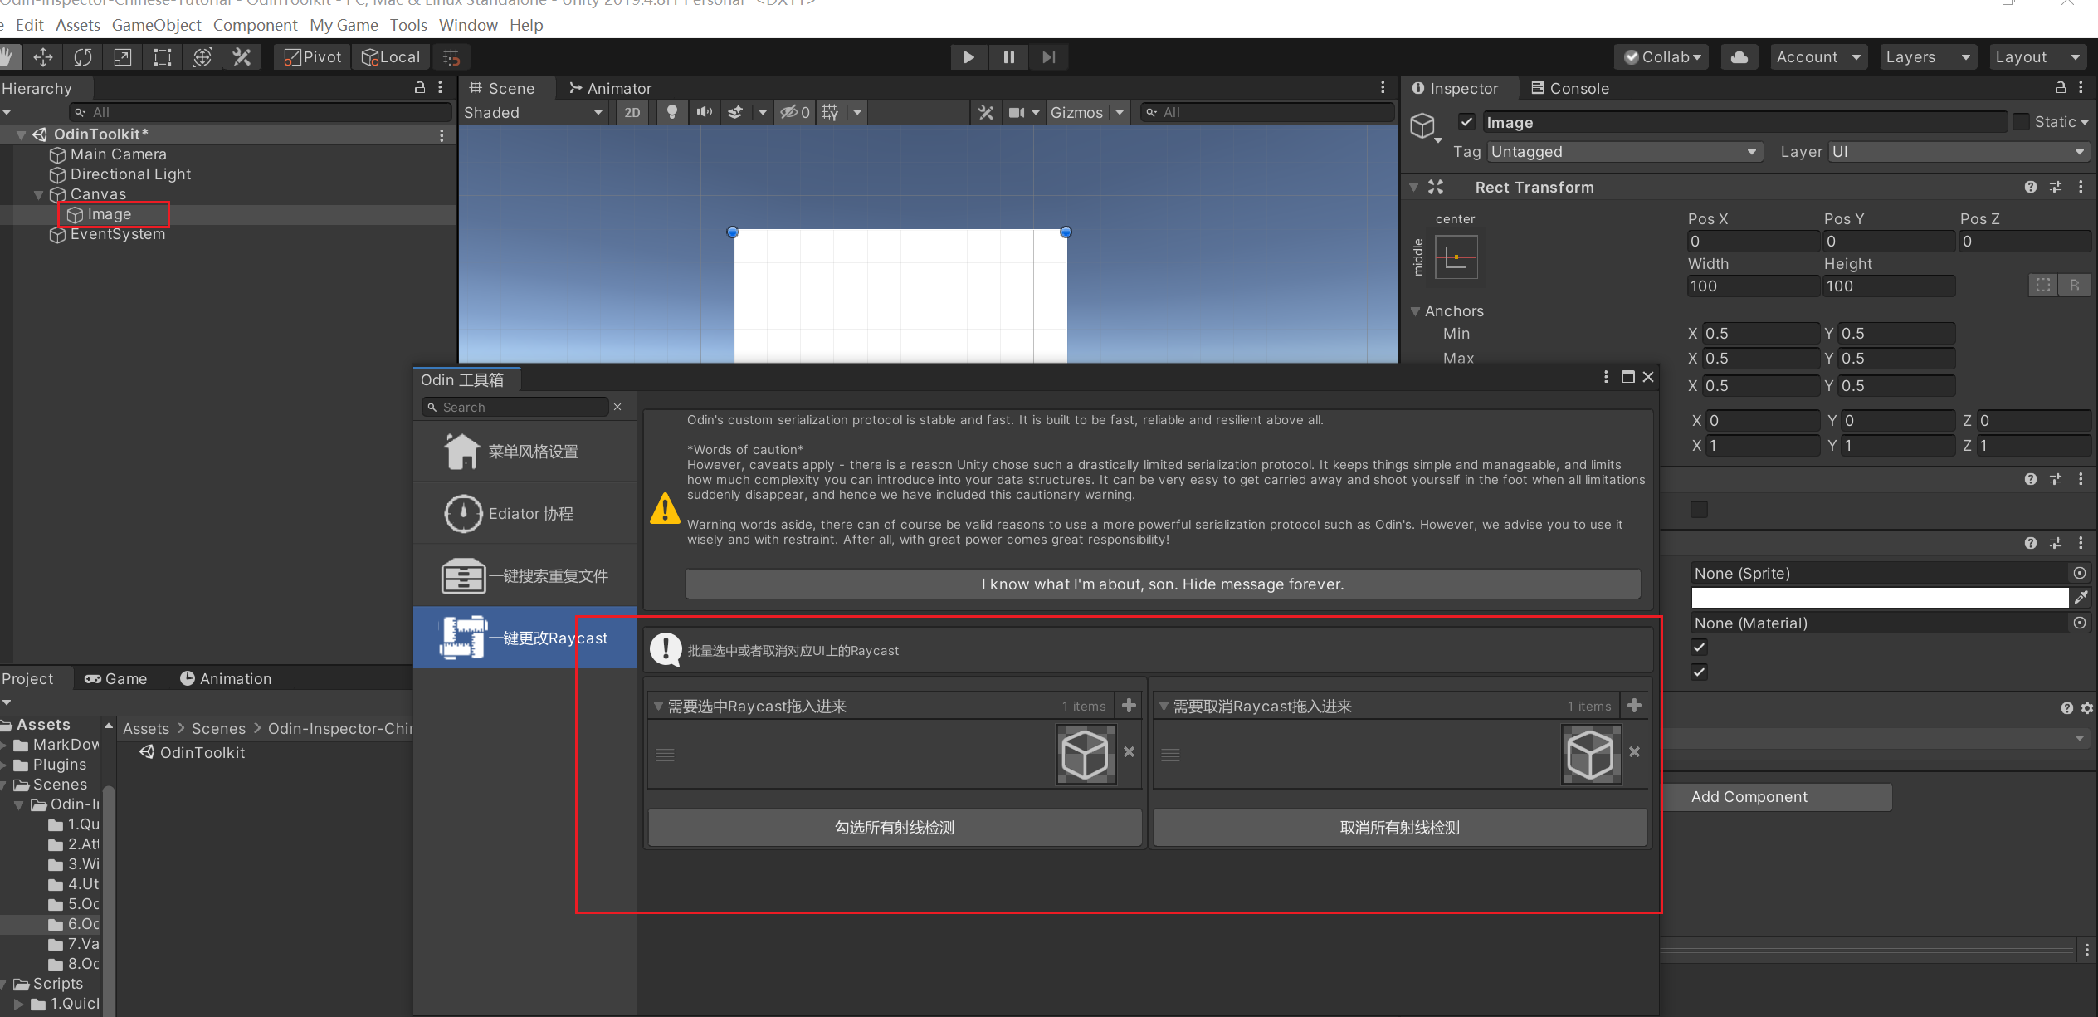Viewport: 2098px width, 1017px height.
Task: Toggle blueprint mode button in Rect Transform
Action: pos(2043,286)
